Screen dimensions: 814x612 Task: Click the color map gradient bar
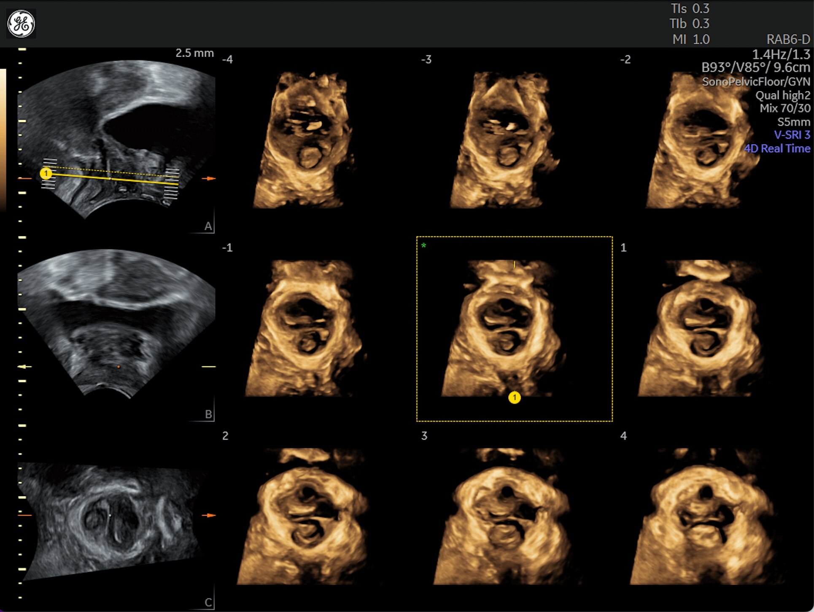(x=3, y=139)
